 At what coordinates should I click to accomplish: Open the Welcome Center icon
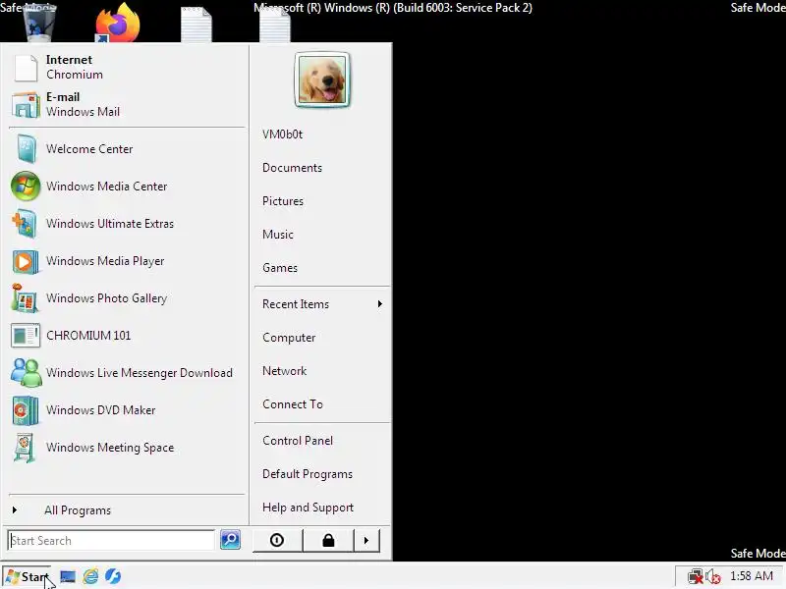click(x=26, y=149)
